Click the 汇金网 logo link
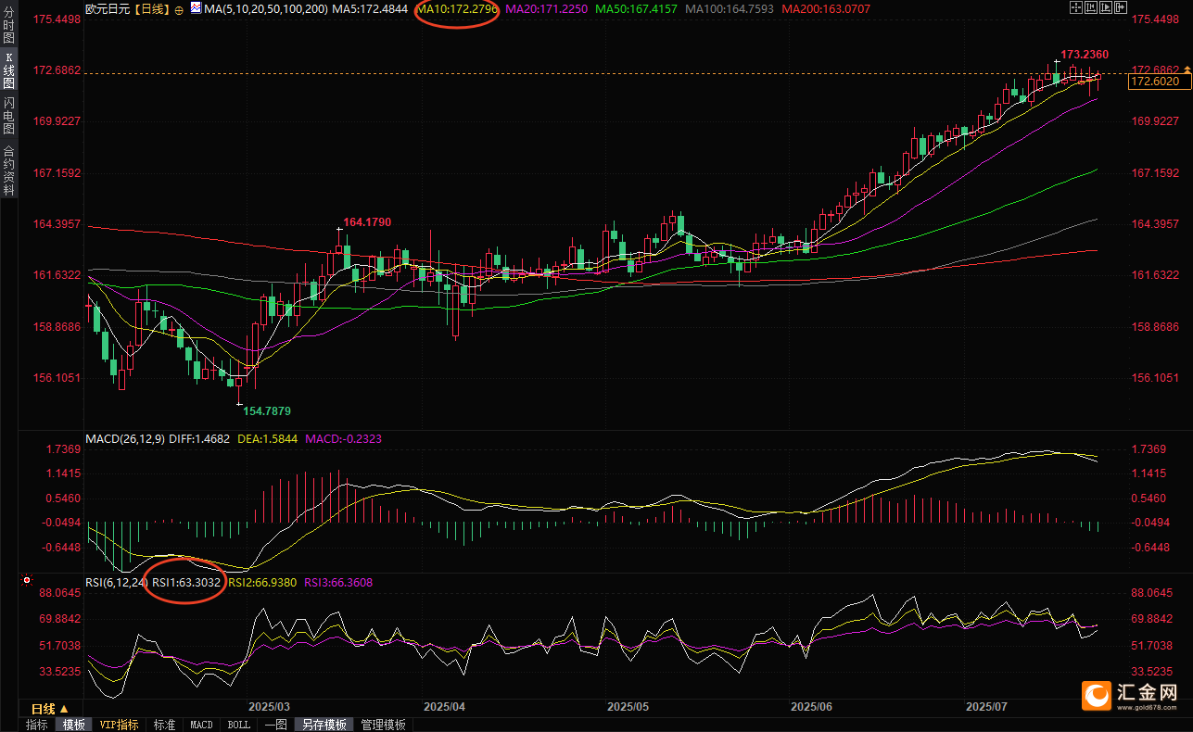Viewport: 1193px width, 732px height. (1131, 695)
